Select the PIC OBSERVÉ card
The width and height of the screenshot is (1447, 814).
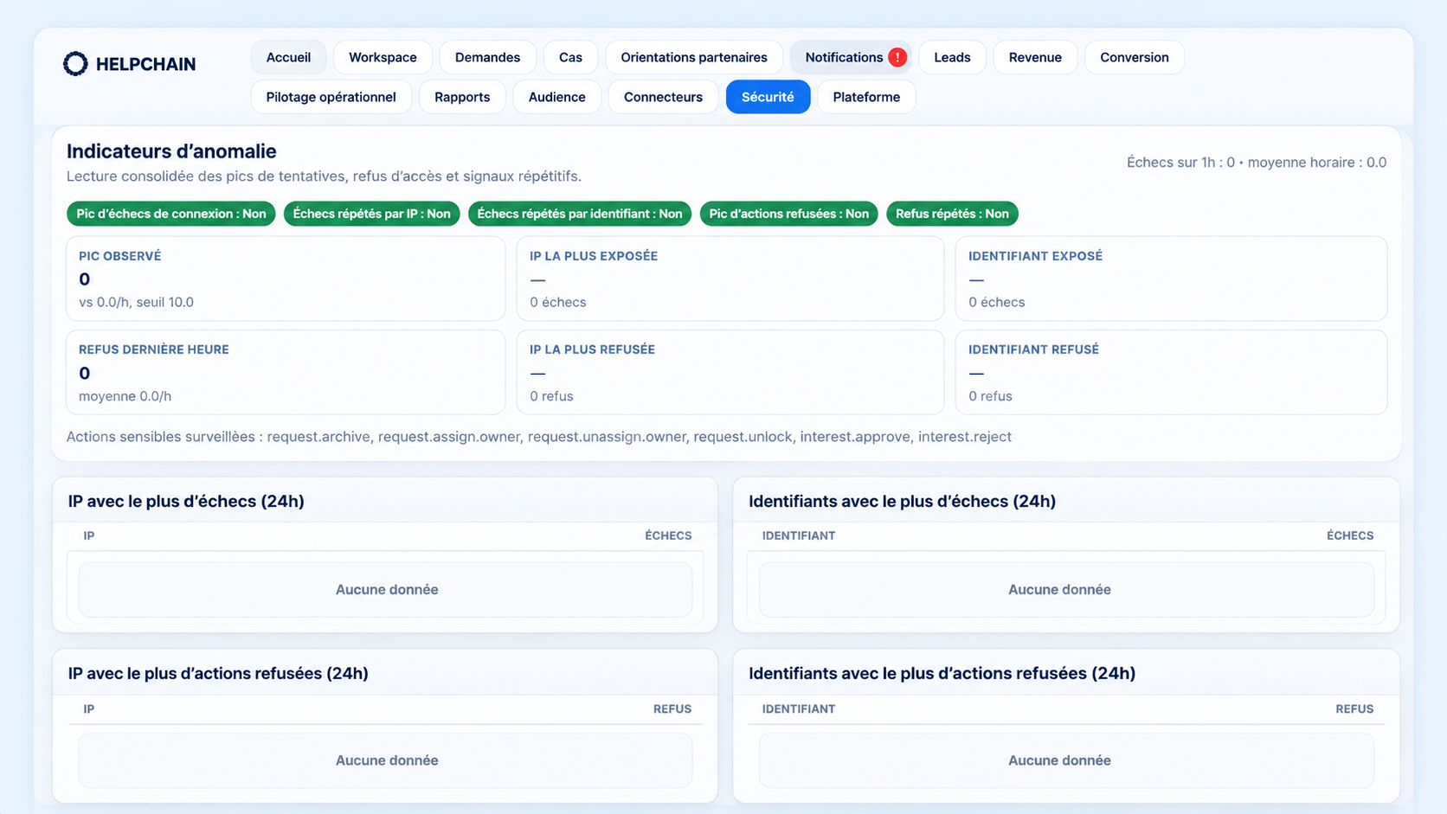click(x=286, y=279)
